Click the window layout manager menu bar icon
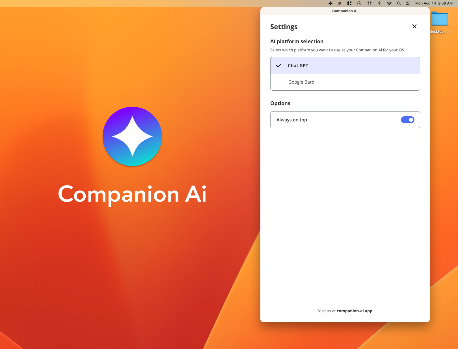 point(349,3)
